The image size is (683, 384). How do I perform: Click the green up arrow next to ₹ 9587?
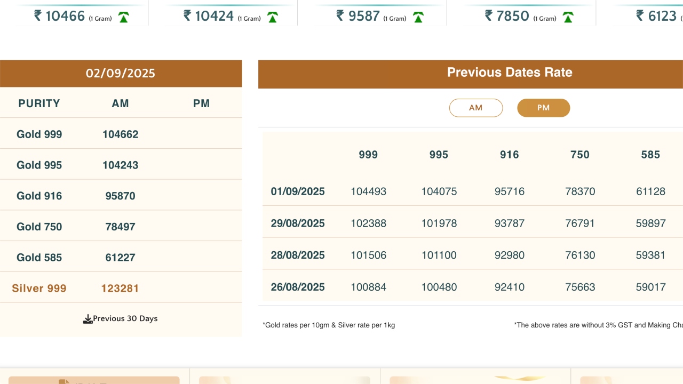point(418,18)
